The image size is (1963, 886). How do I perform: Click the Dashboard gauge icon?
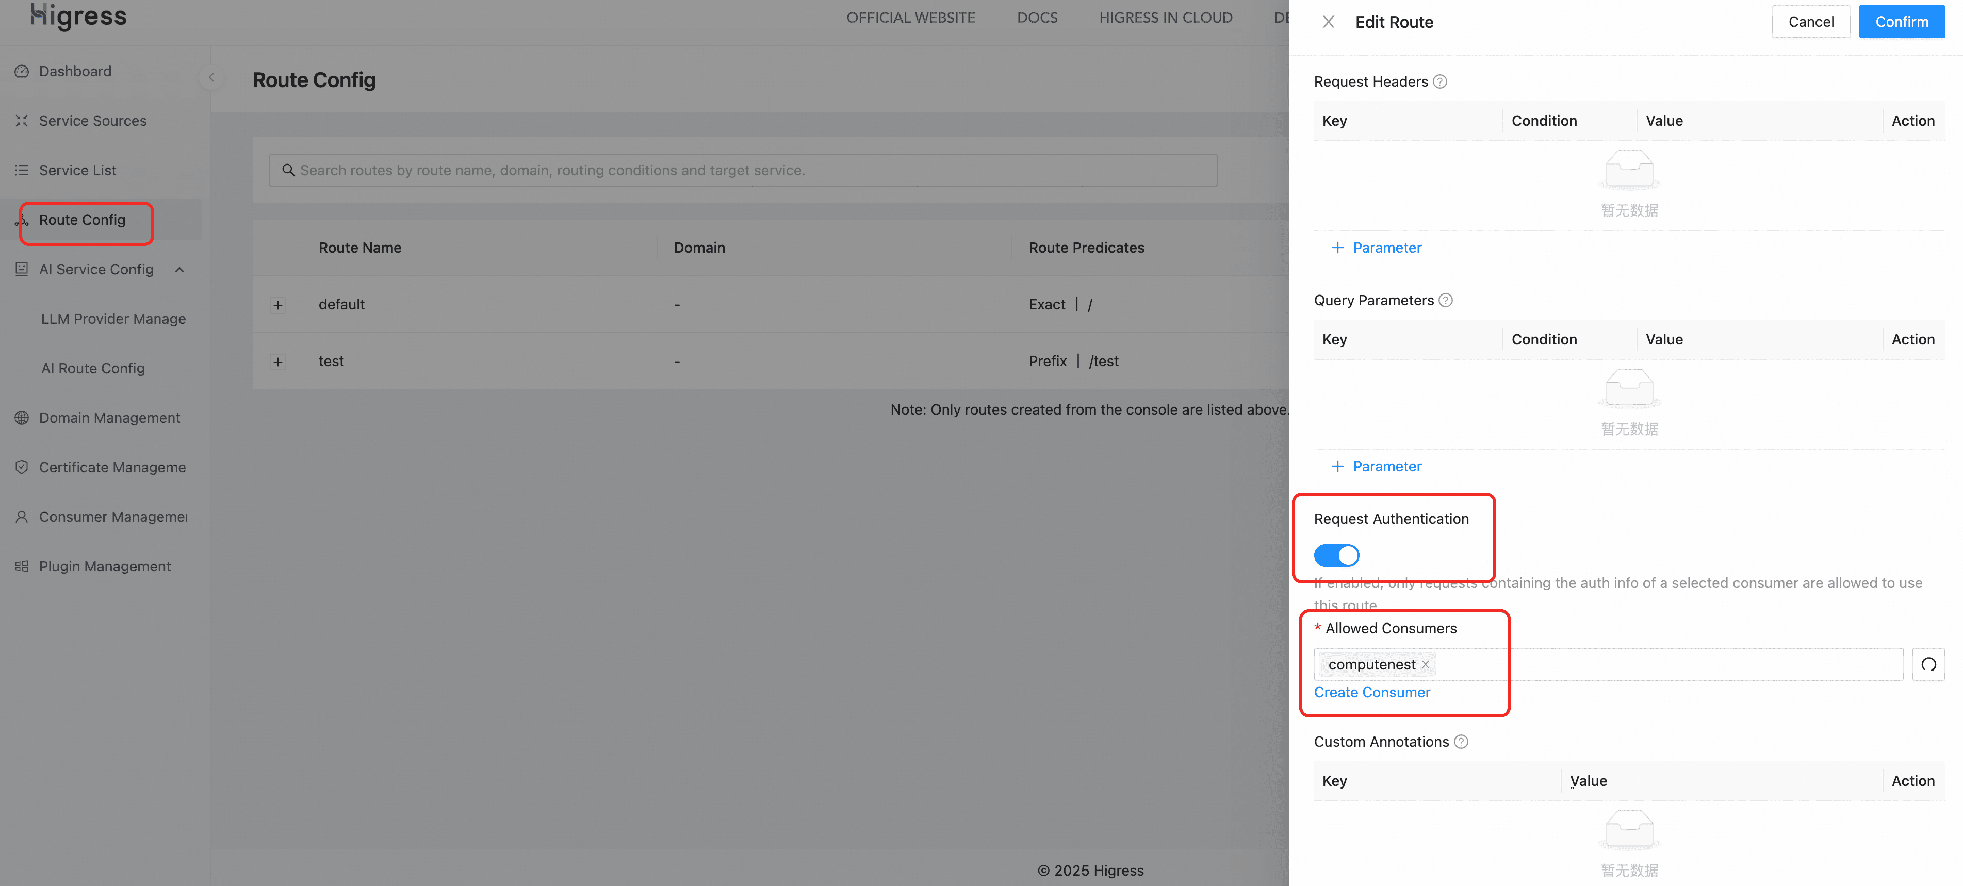tap(21, 72)
